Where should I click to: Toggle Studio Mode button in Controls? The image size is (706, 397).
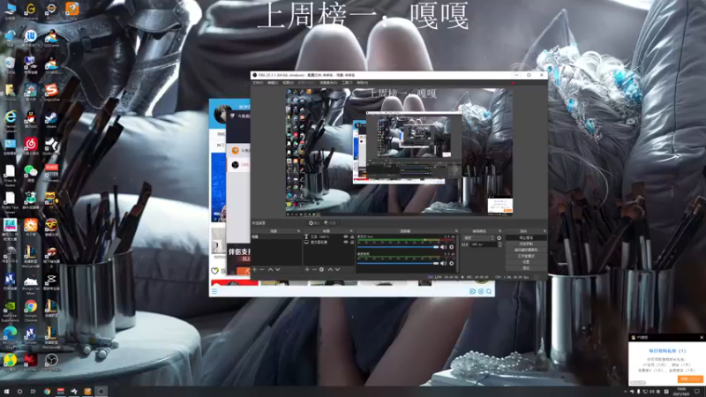coord(526,256)
